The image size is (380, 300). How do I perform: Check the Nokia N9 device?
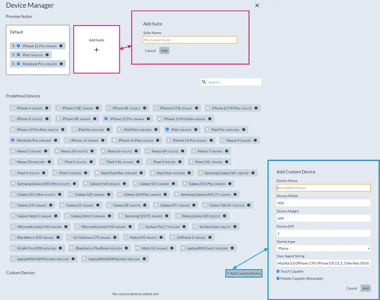tap(126, 237)
